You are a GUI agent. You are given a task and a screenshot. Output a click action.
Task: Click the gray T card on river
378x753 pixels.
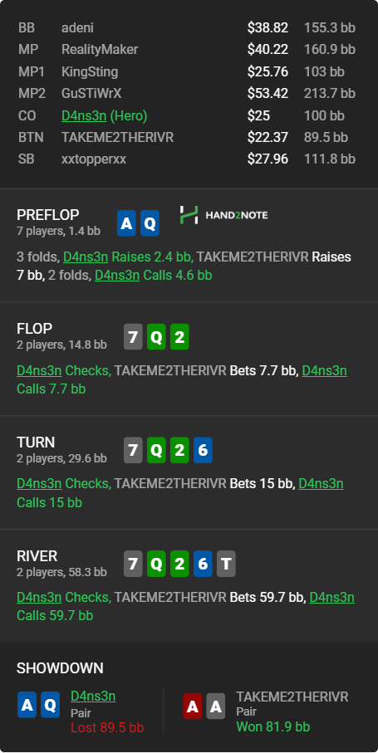(x=226, y=564)
